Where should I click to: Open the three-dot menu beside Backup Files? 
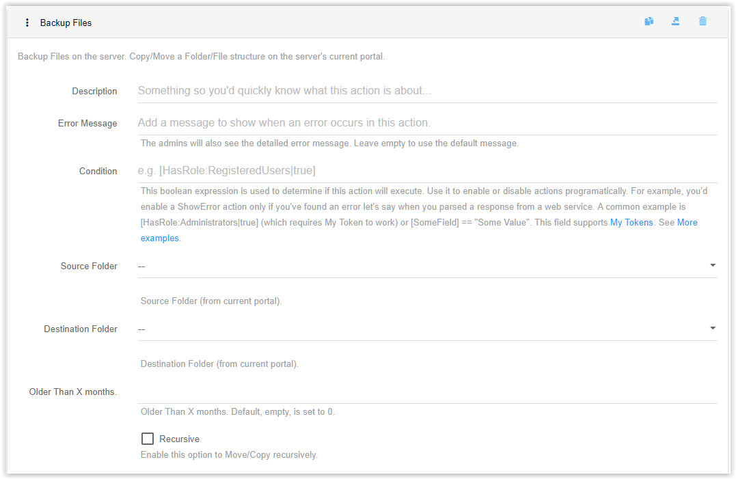(x=27, y=23)
